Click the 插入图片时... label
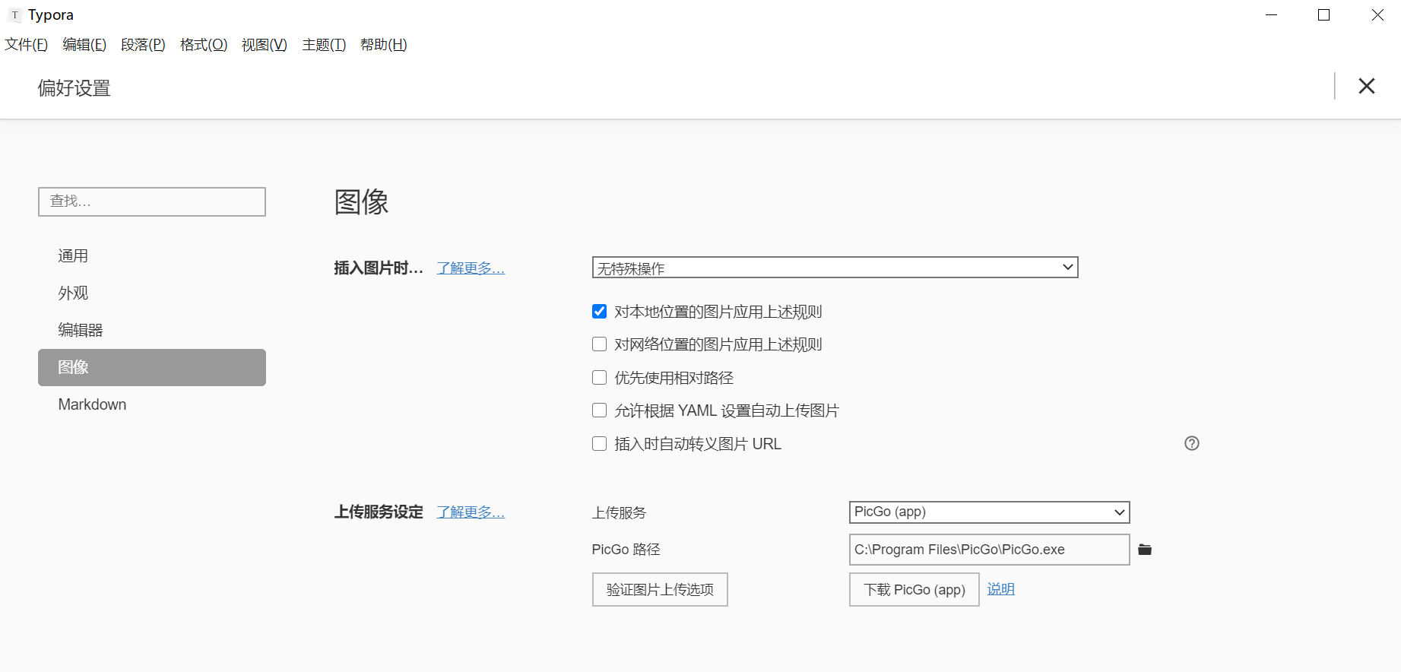 [x=379, y=268]
